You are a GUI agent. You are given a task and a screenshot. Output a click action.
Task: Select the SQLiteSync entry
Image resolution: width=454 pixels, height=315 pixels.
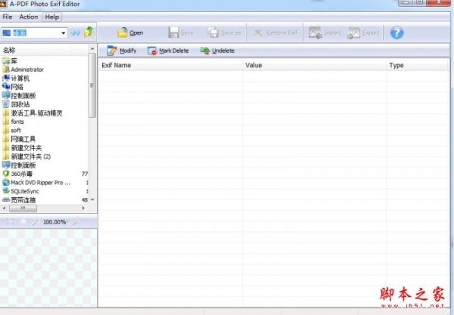[x=25, y=191]
